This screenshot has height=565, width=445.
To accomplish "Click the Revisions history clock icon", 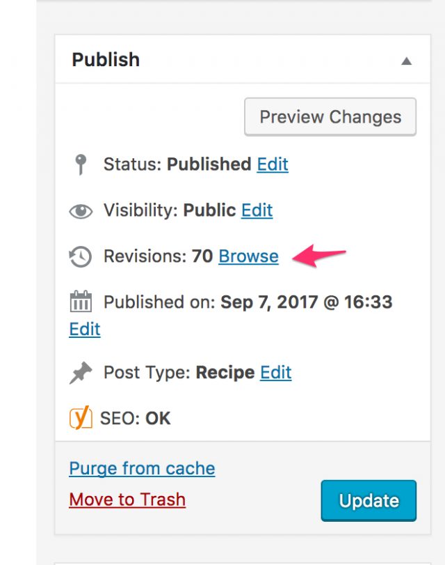I will pyautogui.click(x=81, y=257).
